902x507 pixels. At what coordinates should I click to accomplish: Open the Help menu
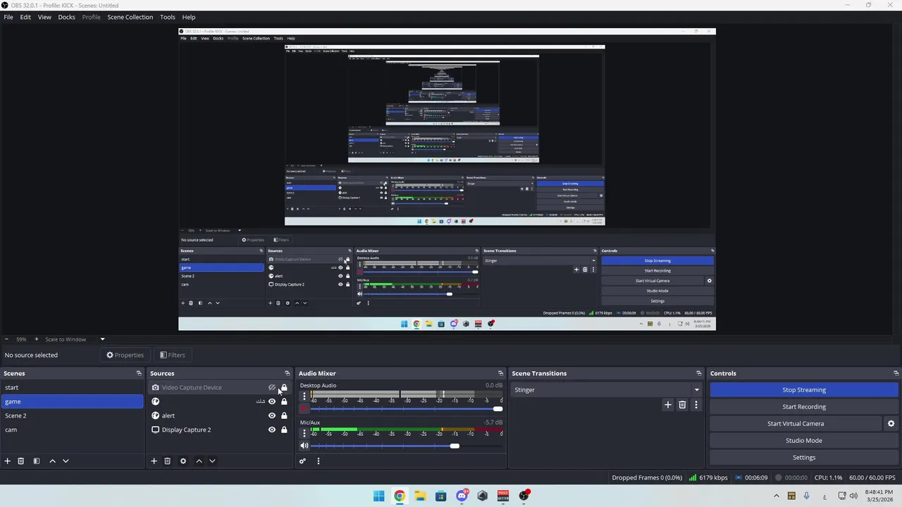(189, 17)
